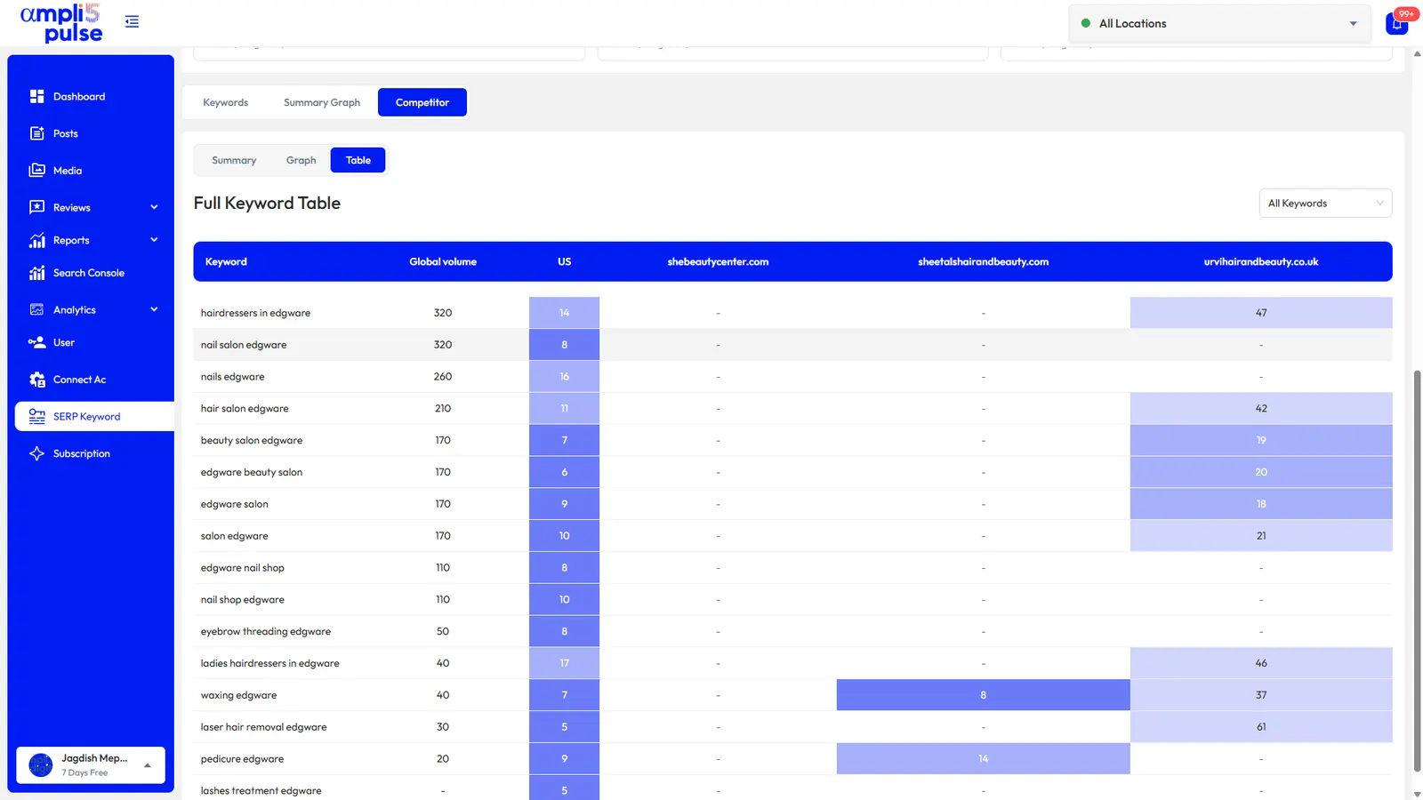Click the Jagdish Mep profile avatar

pos(41,764)
